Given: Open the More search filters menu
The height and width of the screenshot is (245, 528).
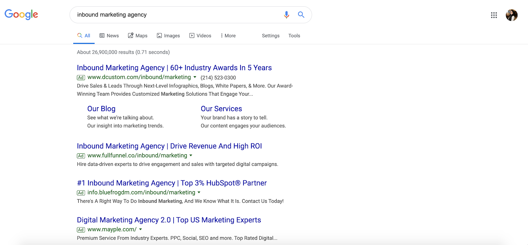Looking at the screenshot, I should (228, 36).
